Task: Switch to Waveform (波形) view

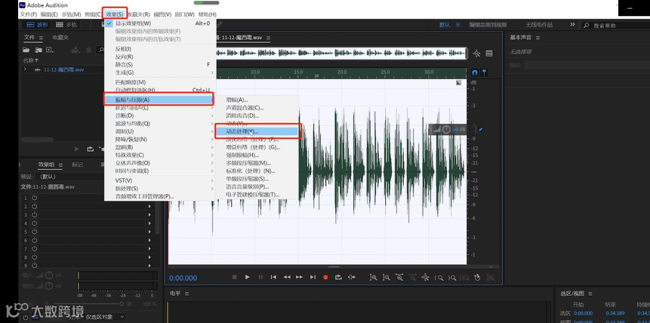Action: point(37,25)
